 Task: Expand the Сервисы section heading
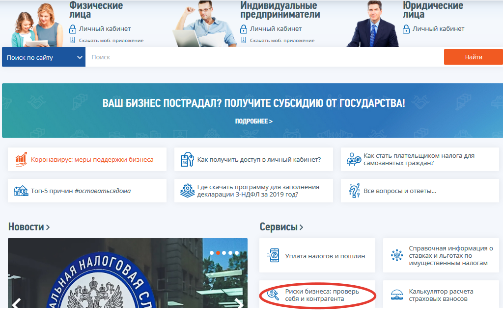coord(281,227)
